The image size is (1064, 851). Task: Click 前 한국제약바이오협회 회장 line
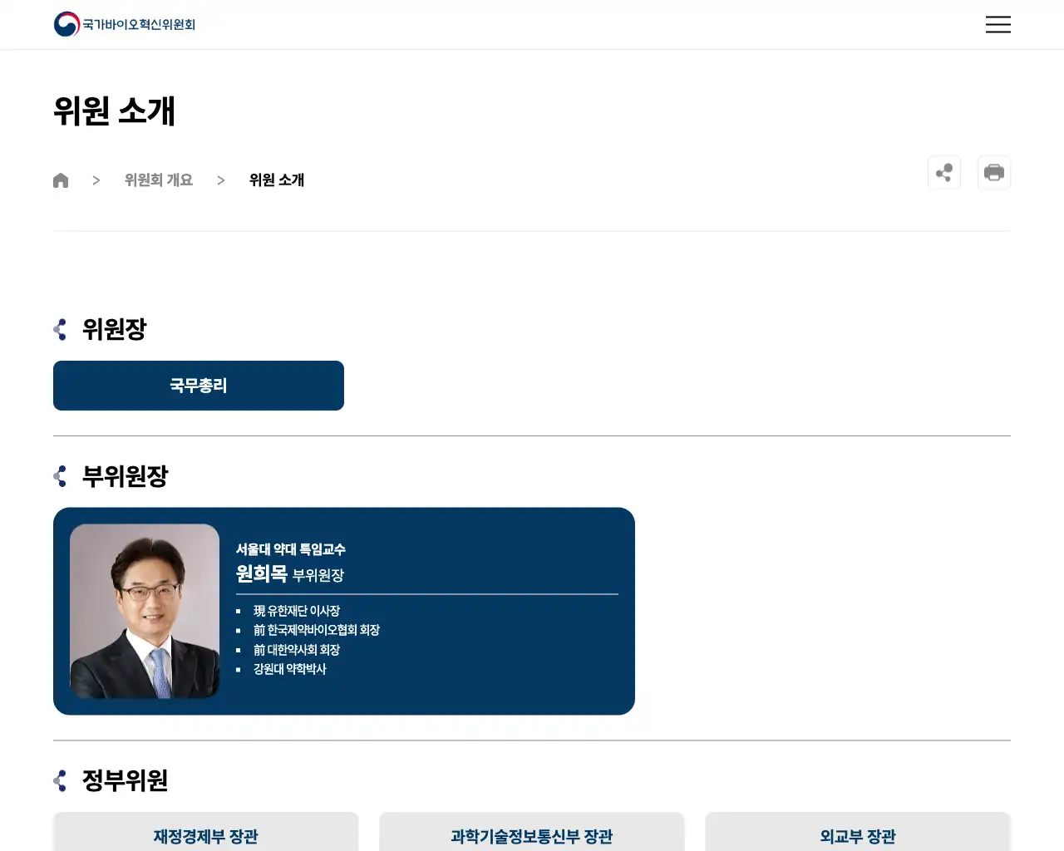317,630
